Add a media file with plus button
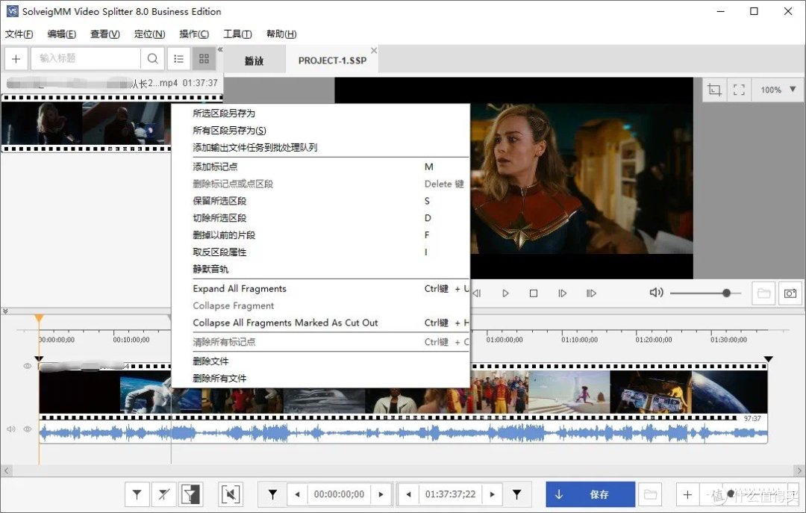 16,59
